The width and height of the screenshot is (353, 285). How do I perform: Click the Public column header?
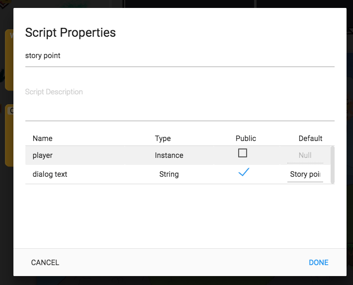coord(246,139)
